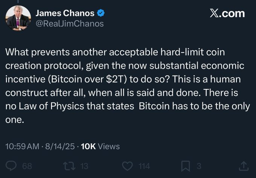Click the 114 likes count

144,166
